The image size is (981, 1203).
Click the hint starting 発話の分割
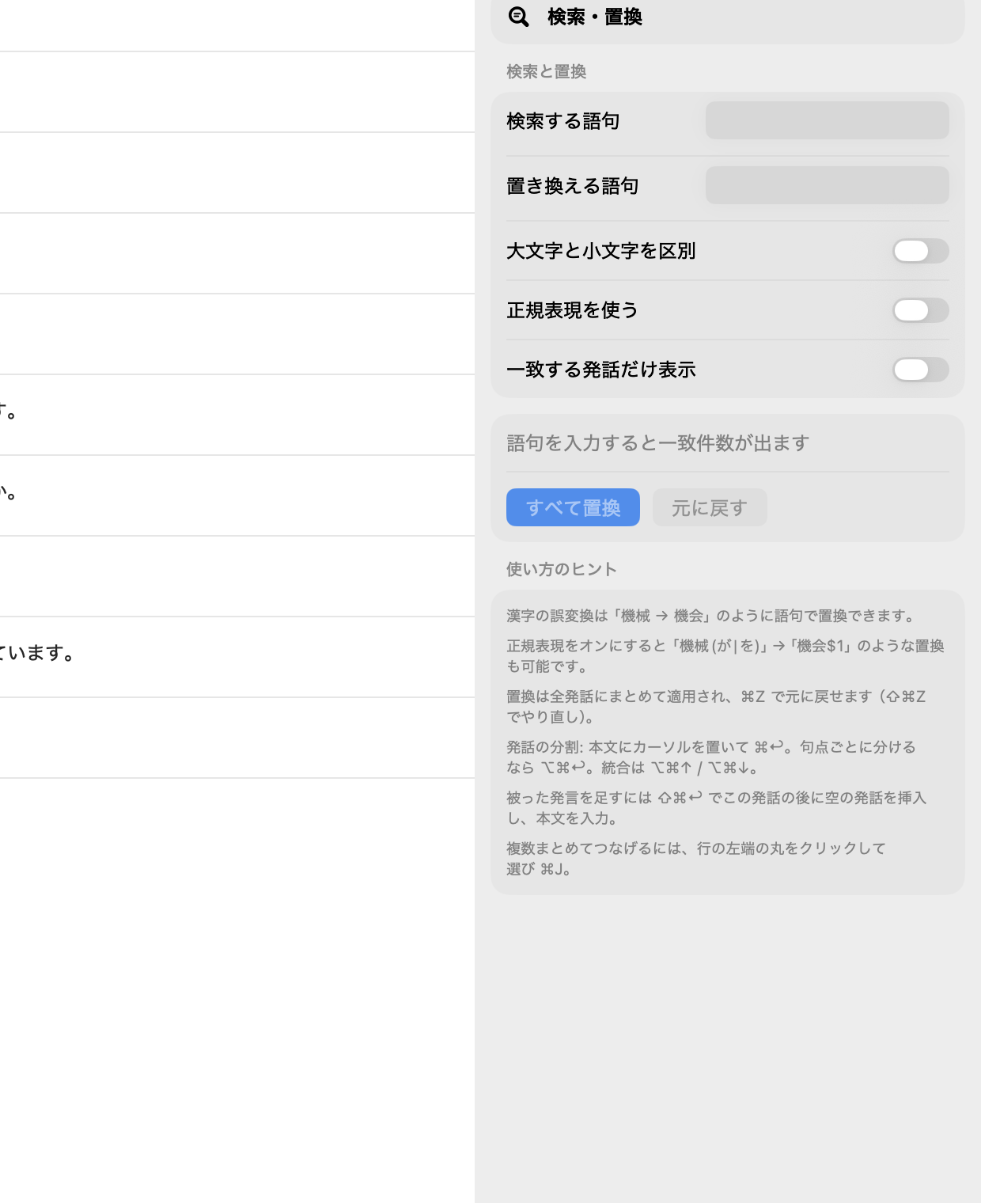(x=711, y=757)
